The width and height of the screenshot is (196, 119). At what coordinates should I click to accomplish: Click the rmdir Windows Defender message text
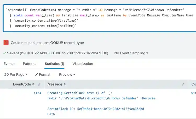(101, 98)
